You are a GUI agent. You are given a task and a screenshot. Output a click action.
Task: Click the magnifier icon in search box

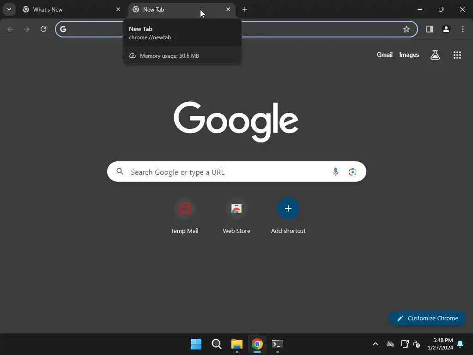point(120,171)
